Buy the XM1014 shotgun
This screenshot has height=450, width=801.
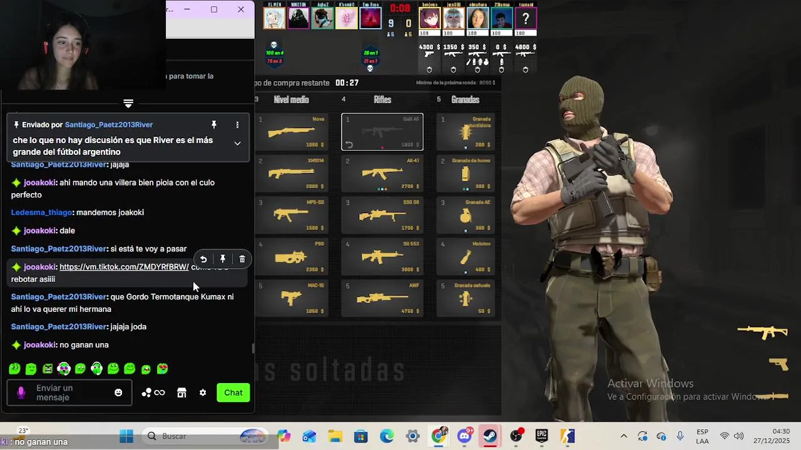pos(292,173)
